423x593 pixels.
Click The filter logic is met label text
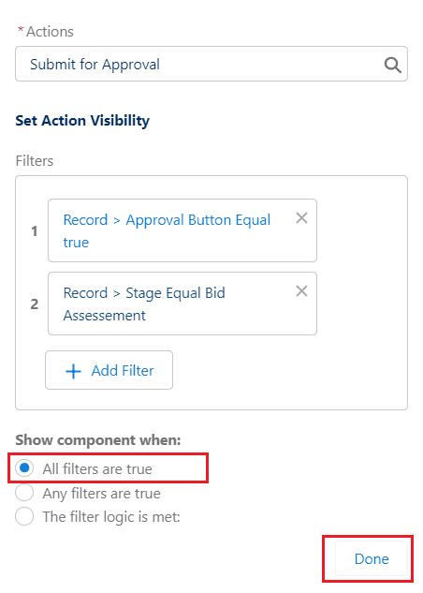(x=111, y=516)
